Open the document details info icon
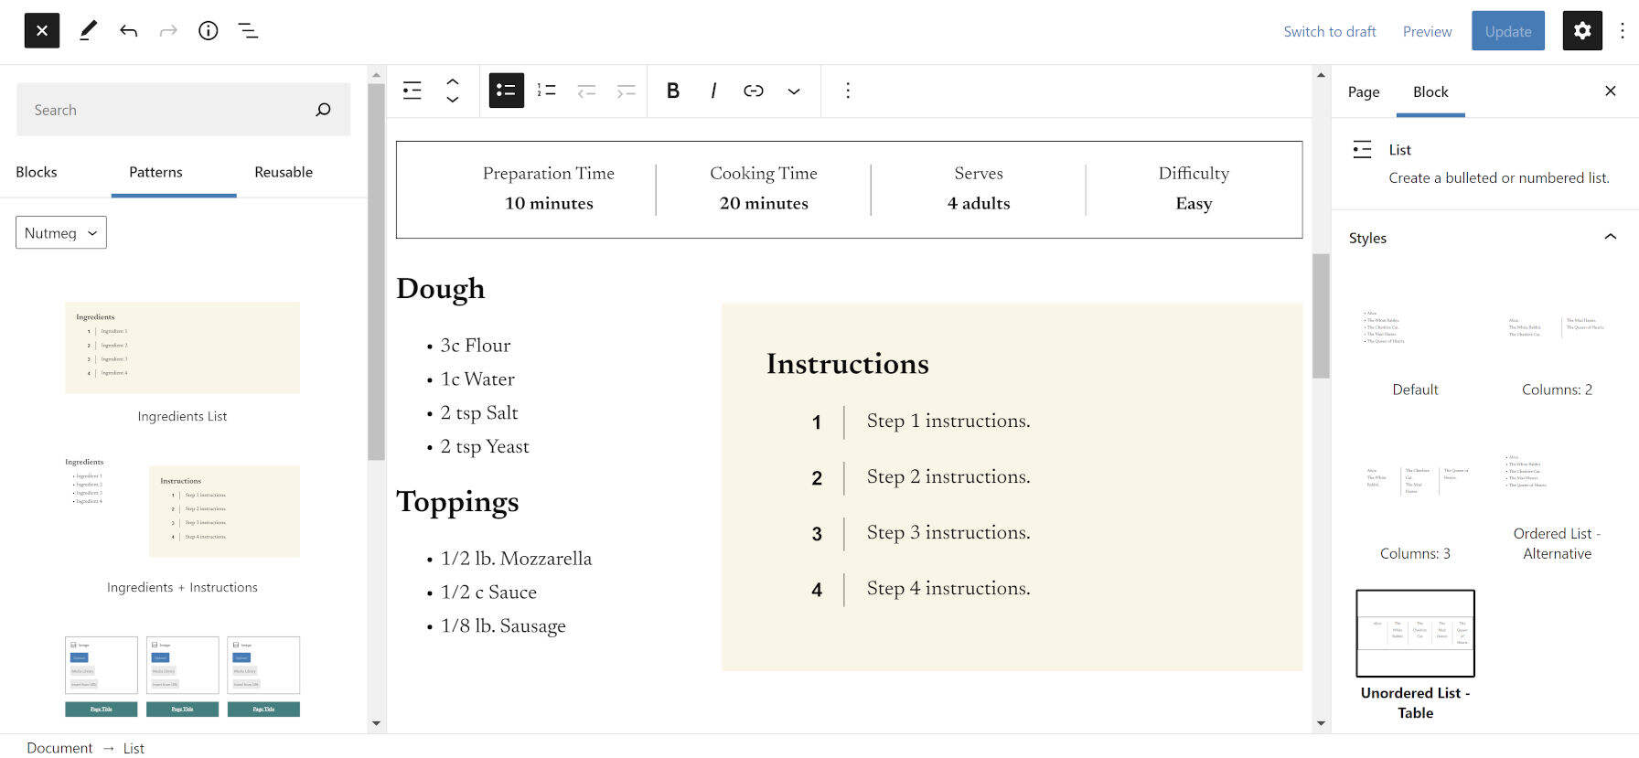Screen dimensions: 1639x758 point(209,31)
